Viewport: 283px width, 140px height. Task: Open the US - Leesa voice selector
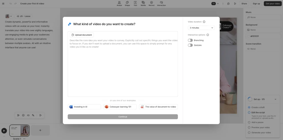23,16
